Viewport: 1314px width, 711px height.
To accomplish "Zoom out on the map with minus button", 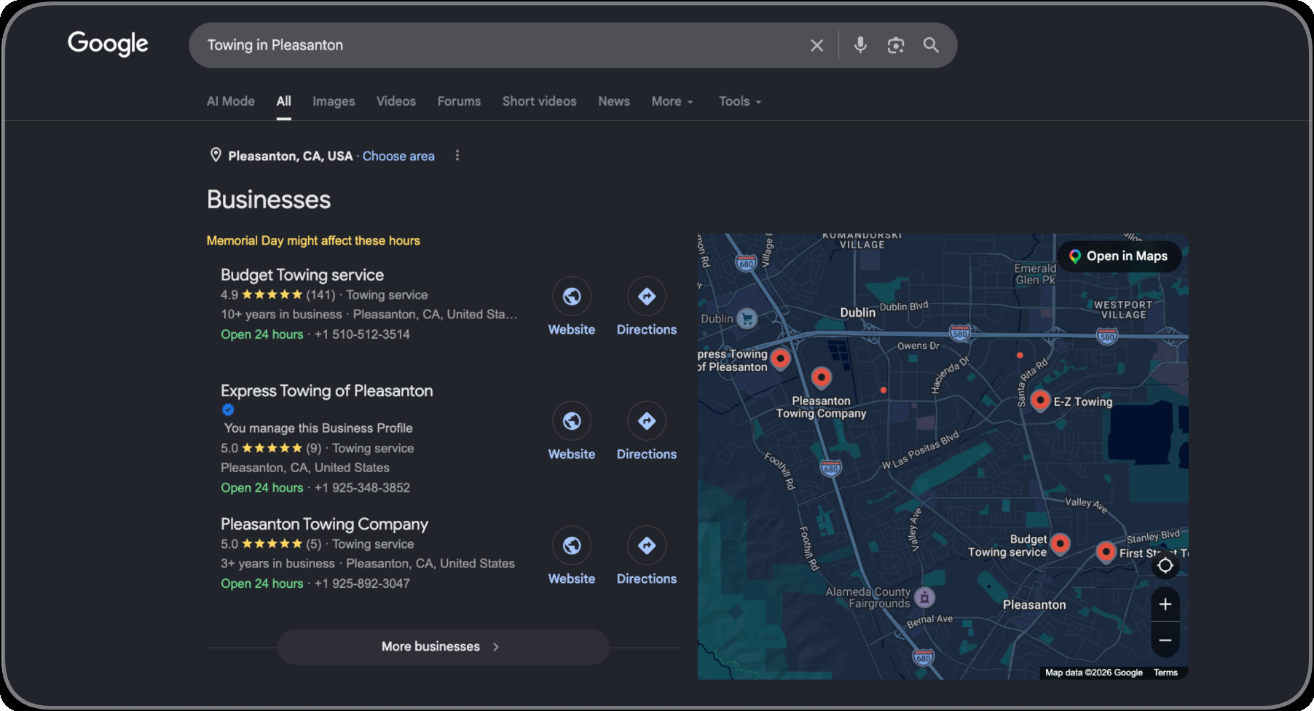I will point(1165,640).
